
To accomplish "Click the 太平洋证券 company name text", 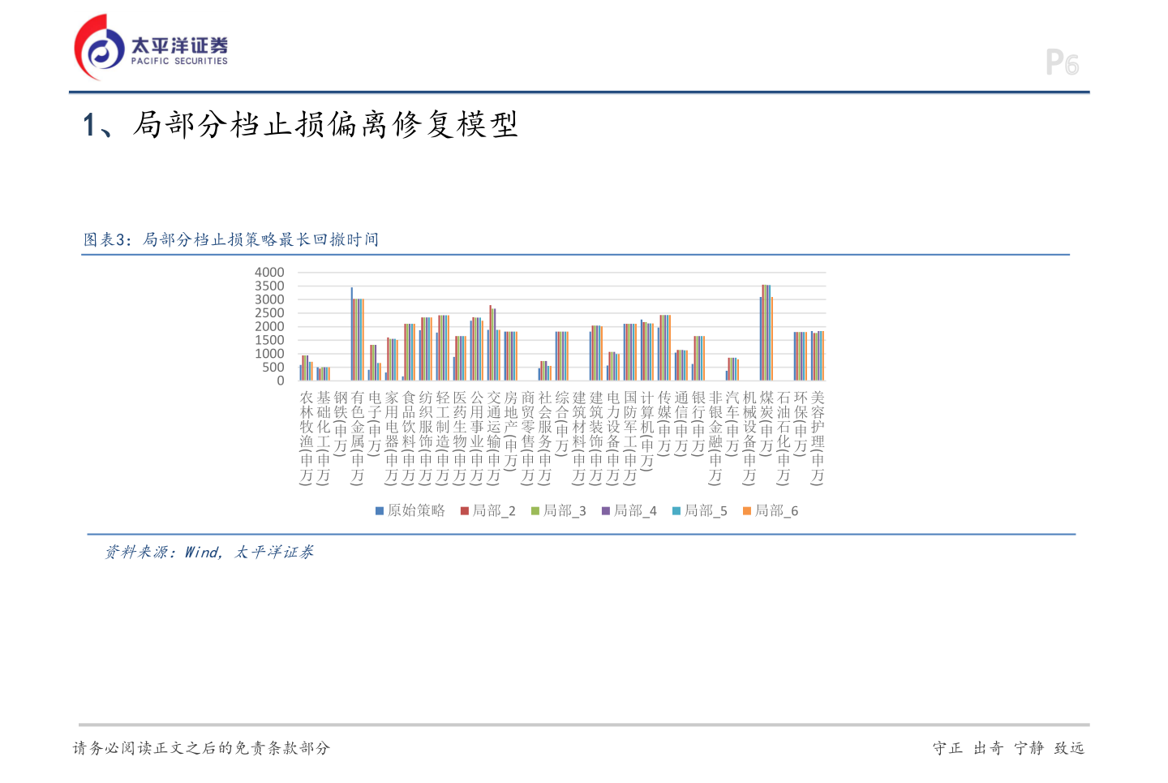I will click(x=179, y=45).
